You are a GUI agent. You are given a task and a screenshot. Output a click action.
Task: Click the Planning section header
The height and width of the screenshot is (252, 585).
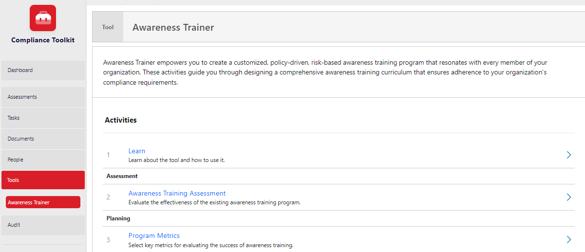[118, 218]
